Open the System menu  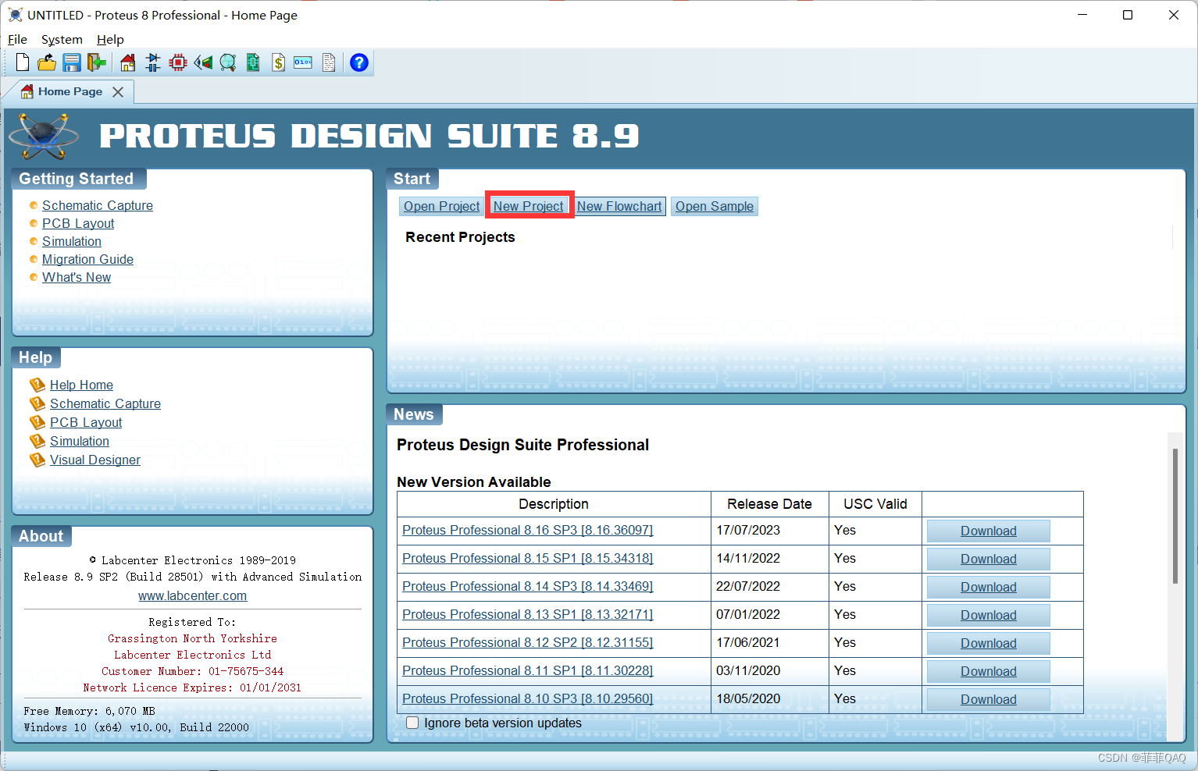(62, 39)
